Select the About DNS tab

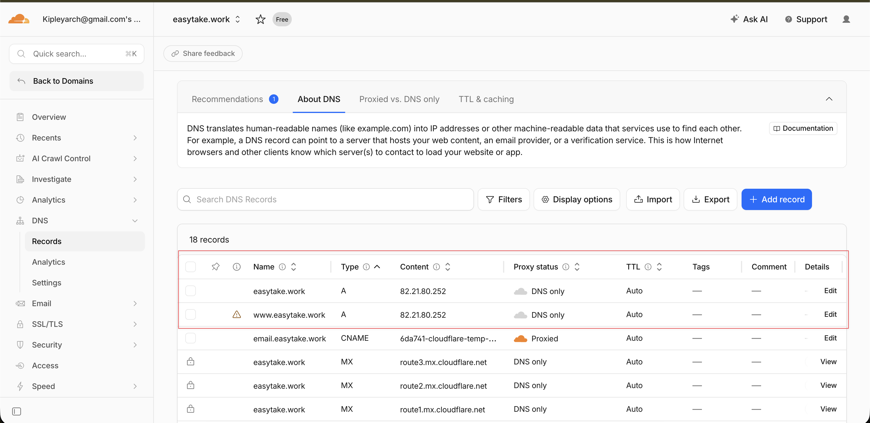click(x=319, y=99)
